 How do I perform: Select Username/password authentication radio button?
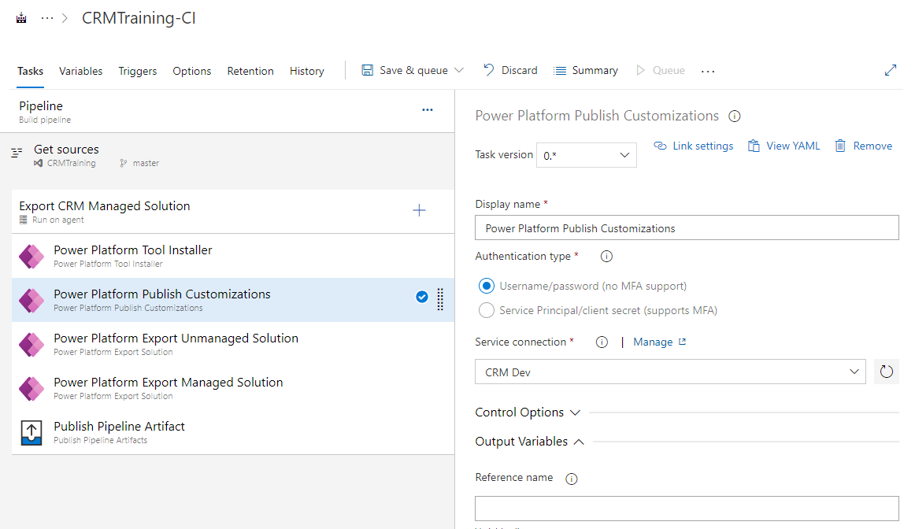click(486, 286)
